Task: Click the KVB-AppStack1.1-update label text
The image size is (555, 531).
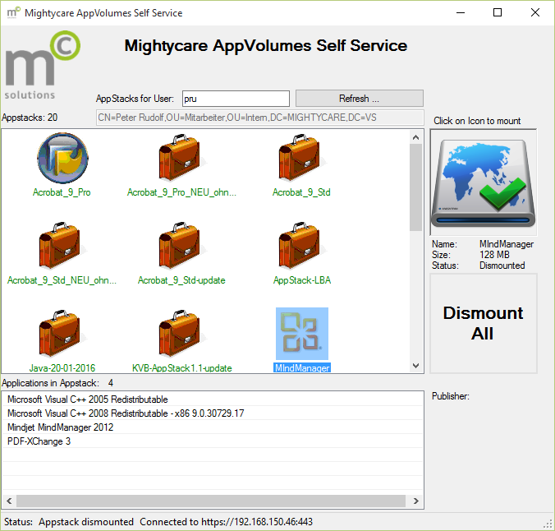Action: pyautogui.click(x=182, y=368)
